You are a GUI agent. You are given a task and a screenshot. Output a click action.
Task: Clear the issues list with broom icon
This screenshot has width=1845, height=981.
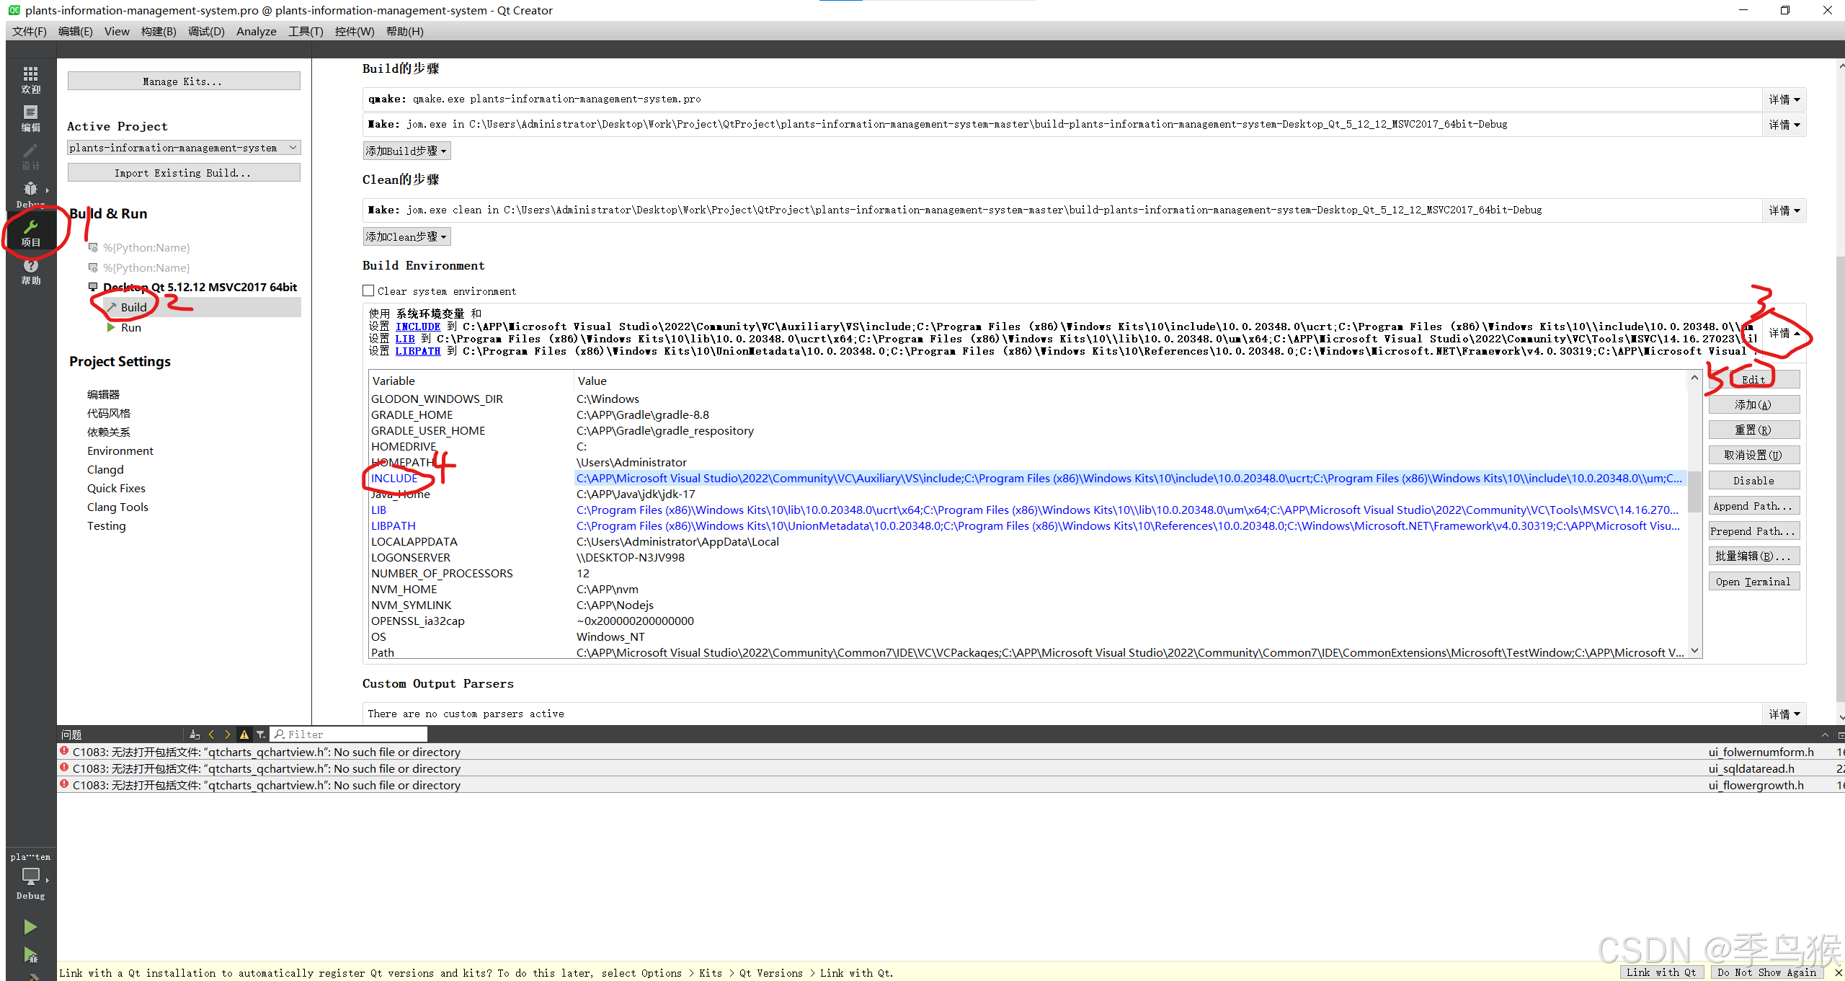click(x=195, y=734)
